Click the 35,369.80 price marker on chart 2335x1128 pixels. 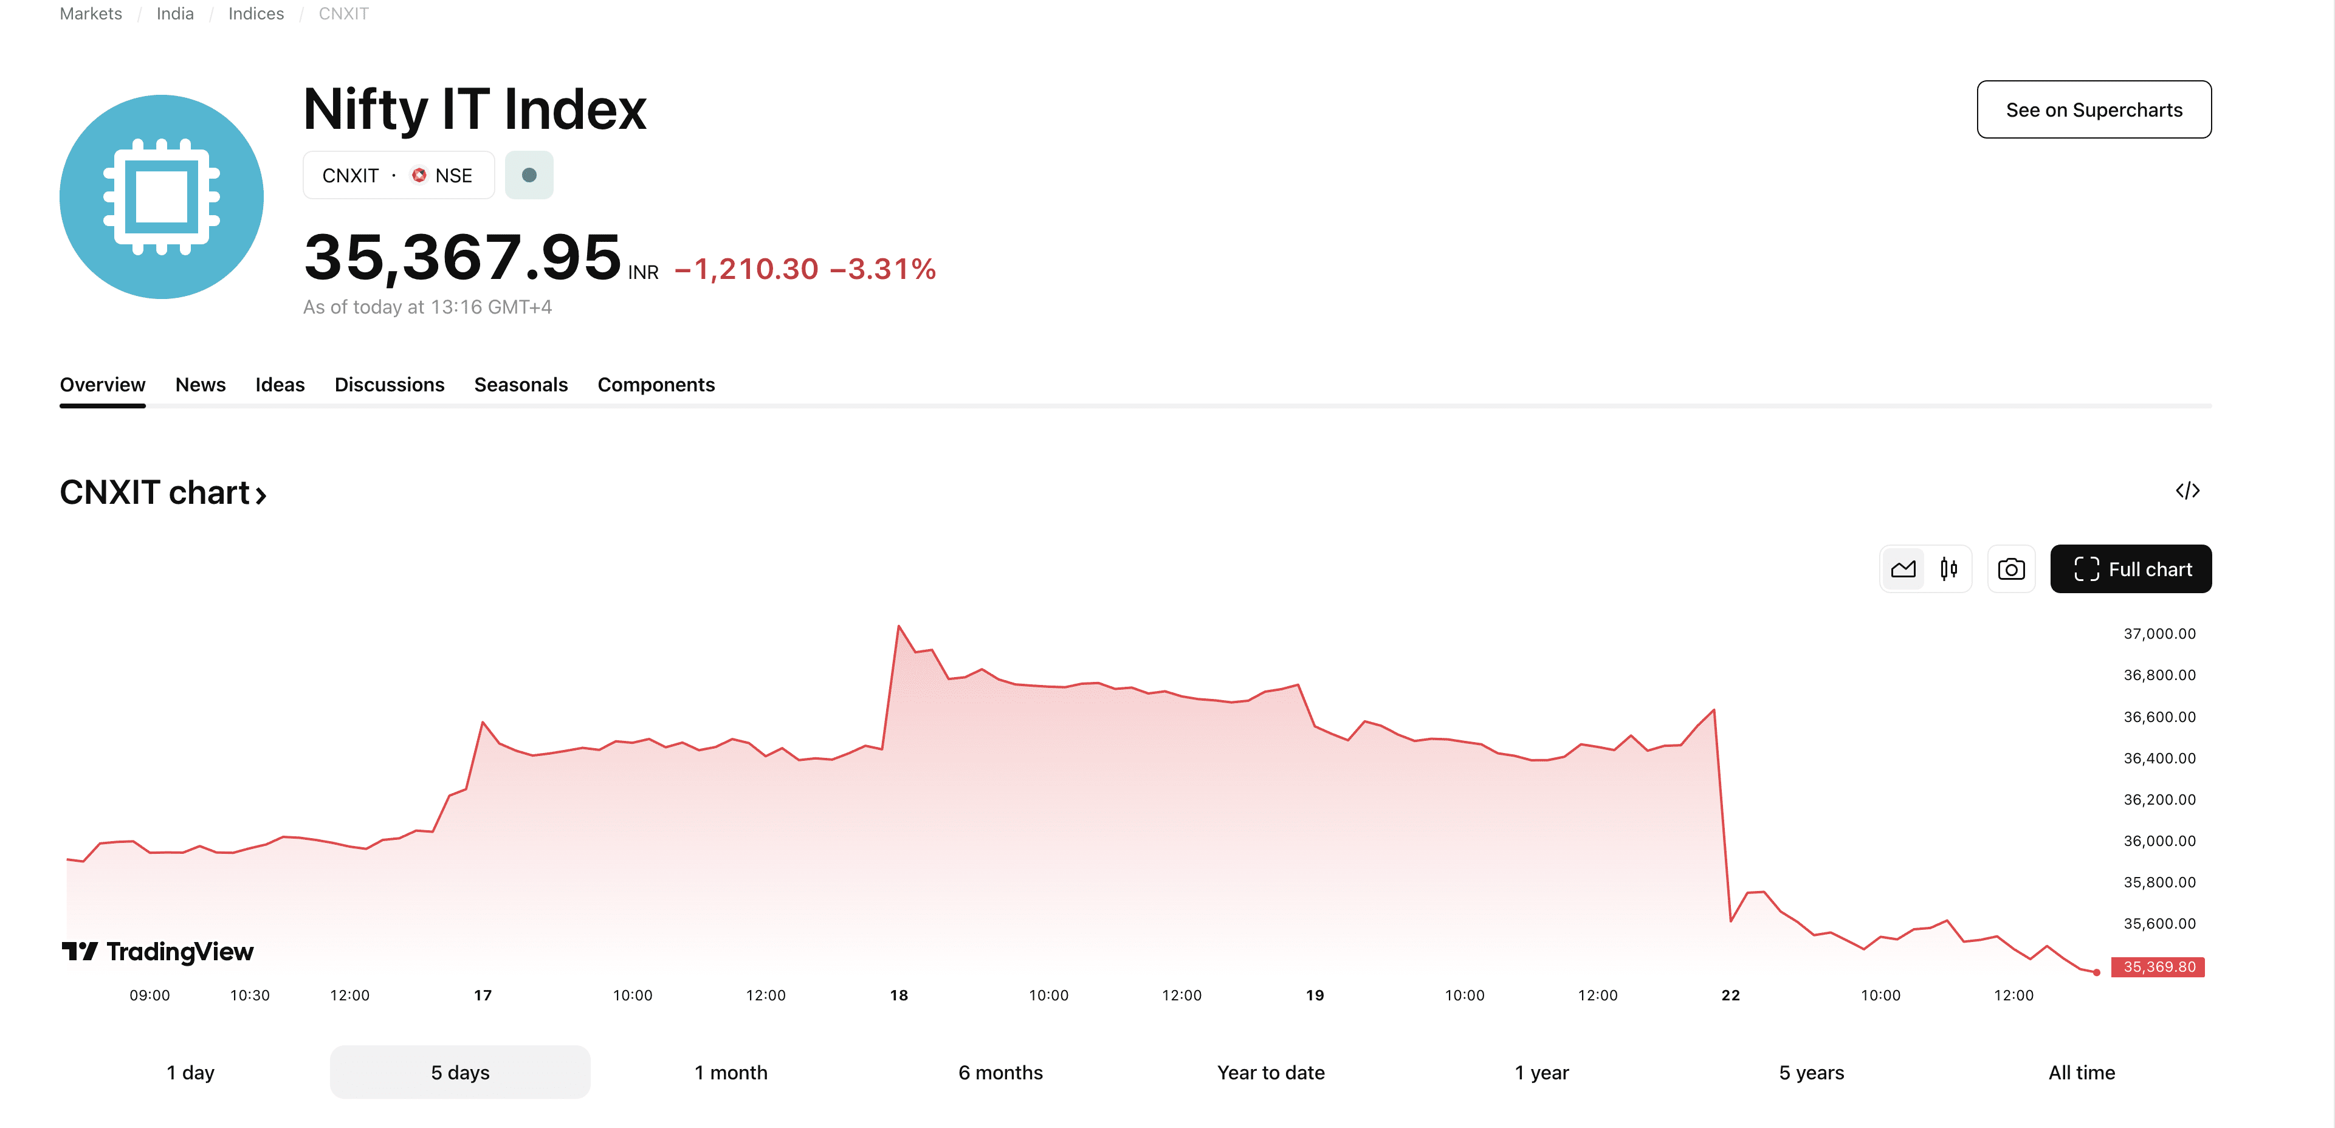2159,966
